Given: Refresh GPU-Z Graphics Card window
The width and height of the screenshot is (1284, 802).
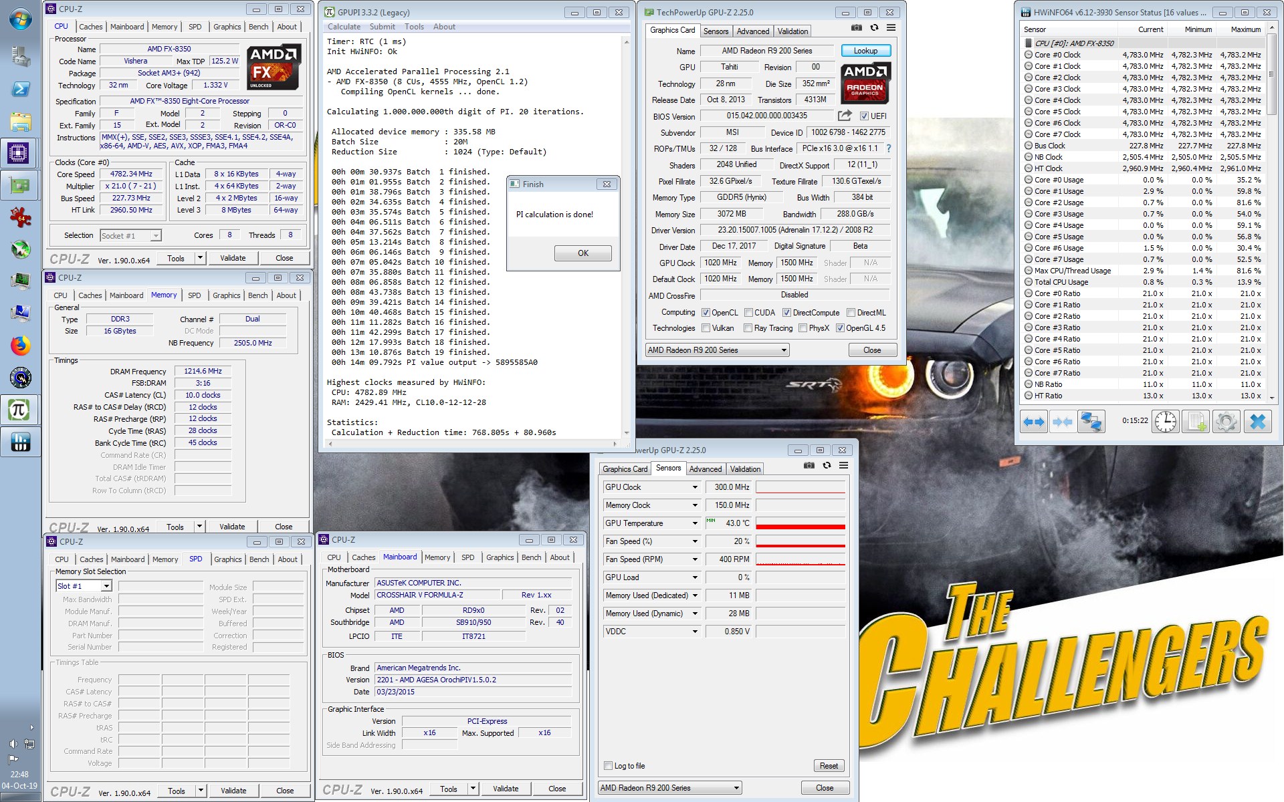Looking at the screenshot, I should coord(874,28).
